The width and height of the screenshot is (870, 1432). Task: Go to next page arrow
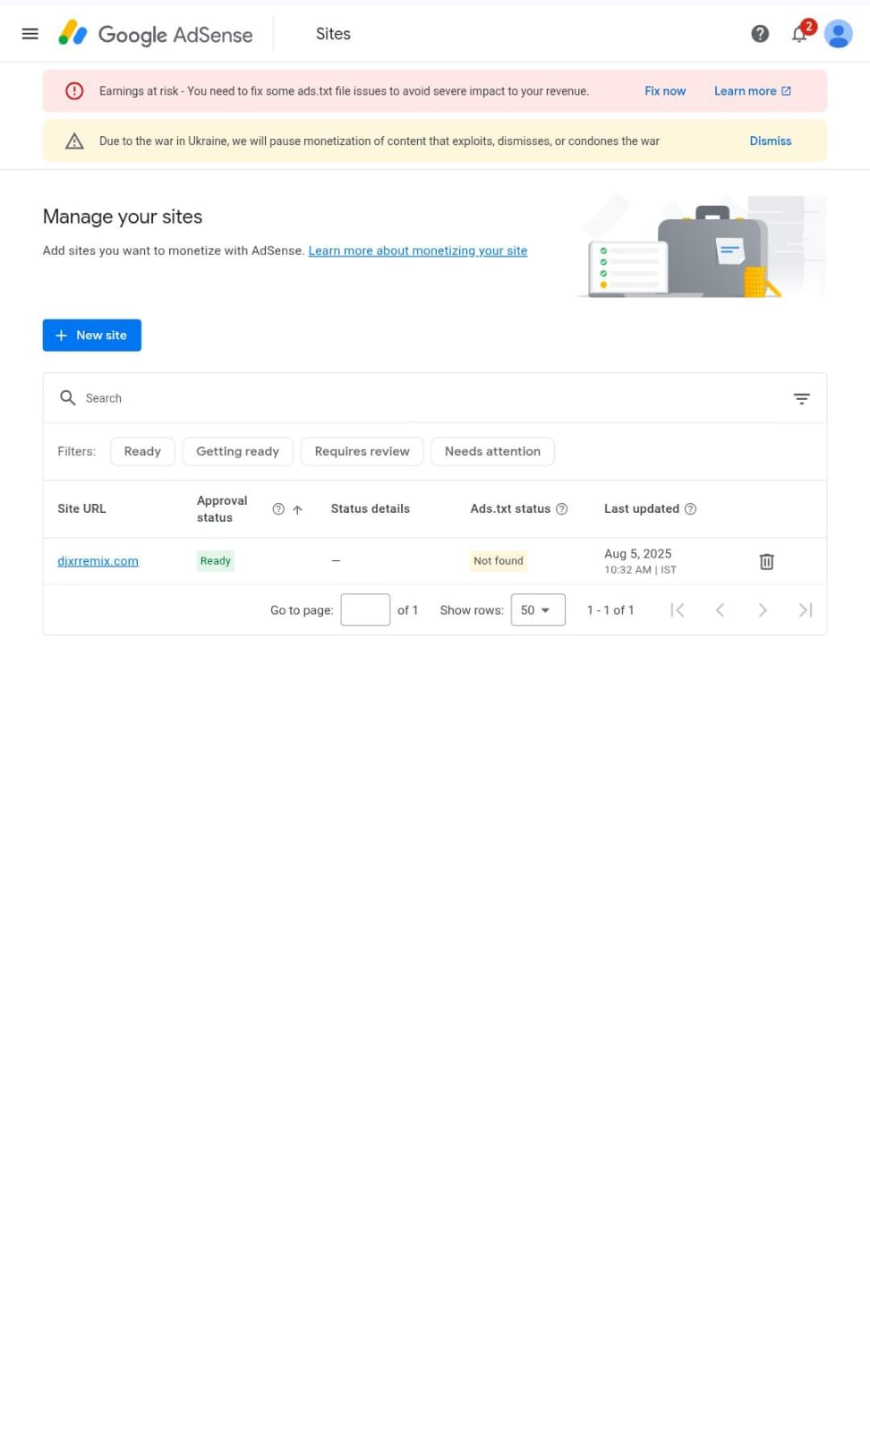click(763, 610)
